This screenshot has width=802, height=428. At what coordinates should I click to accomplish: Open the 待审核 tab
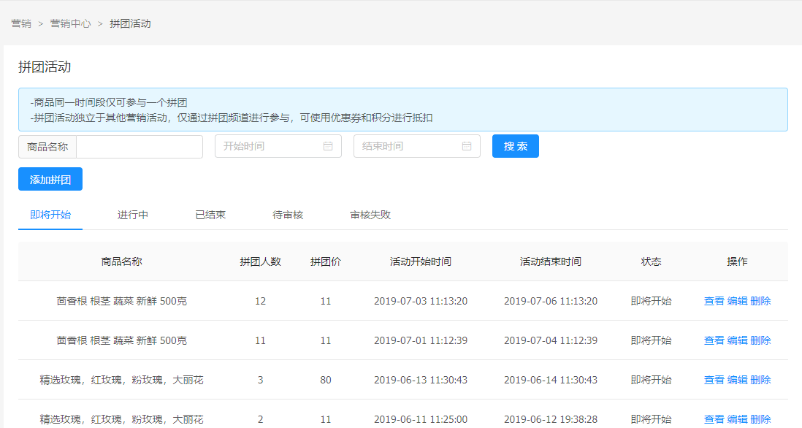(x=288, y=215)
